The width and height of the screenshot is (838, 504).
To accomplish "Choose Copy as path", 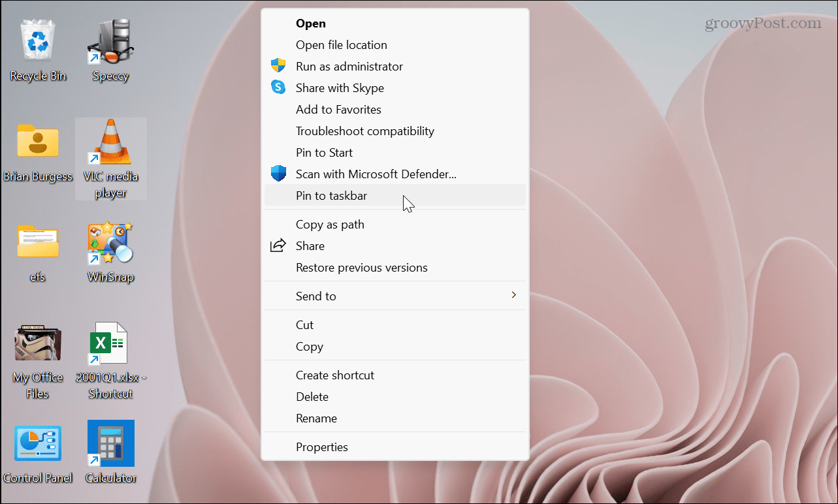I will click(x=395, y=224).
